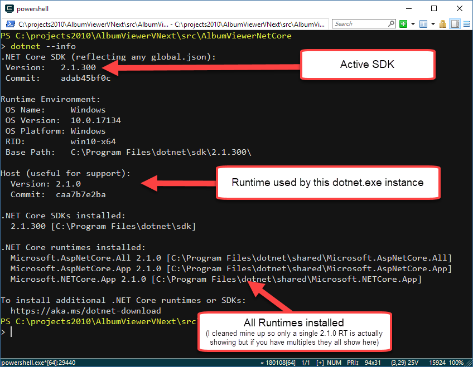Click the active console number 1 icon
Viewport: 473px width, 367px height.
(x=423, y=23)
